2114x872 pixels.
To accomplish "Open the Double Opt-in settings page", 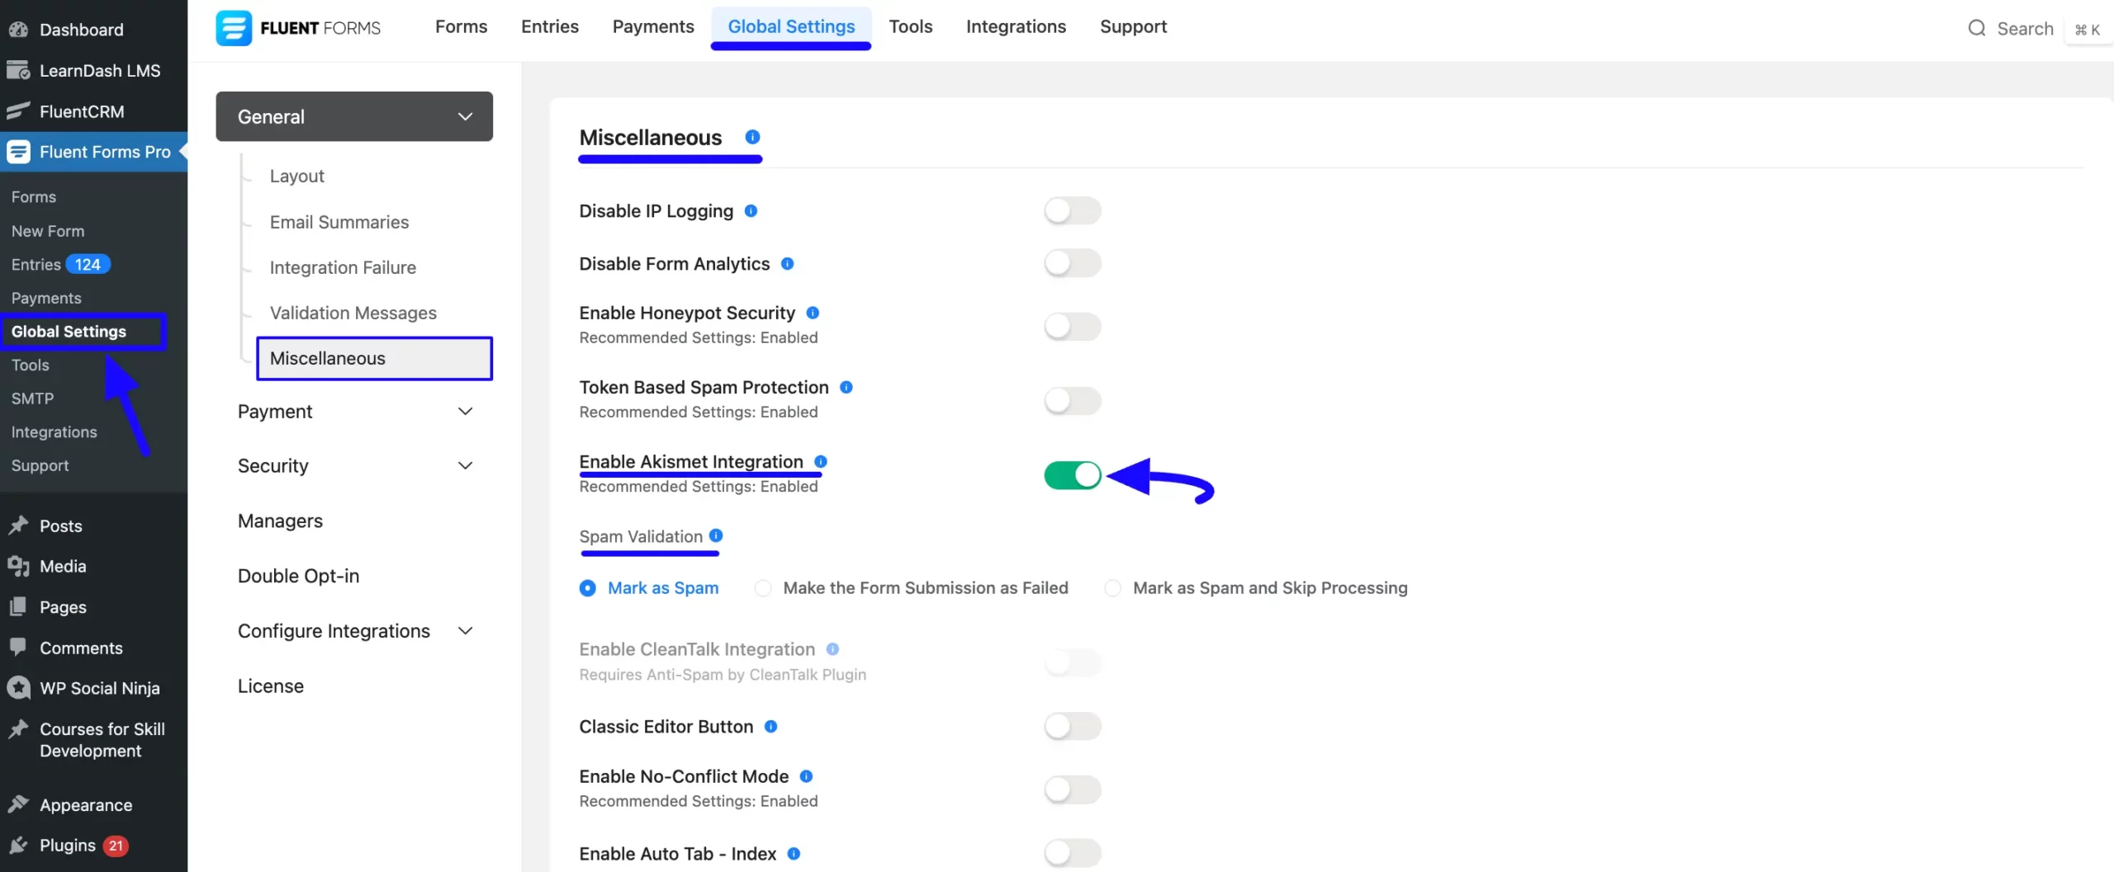I will (298, 576).
